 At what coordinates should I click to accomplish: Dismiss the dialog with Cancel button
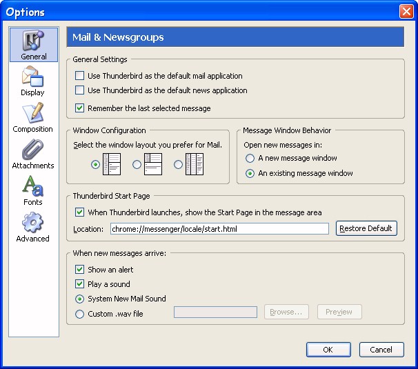[x=381, y=350]
